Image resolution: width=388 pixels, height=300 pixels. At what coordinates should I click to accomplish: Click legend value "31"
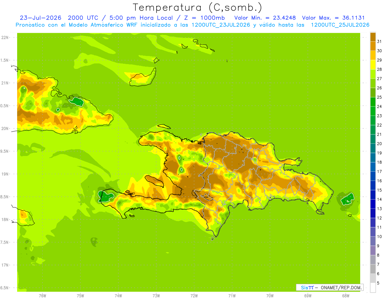click(x=379, y=41)
